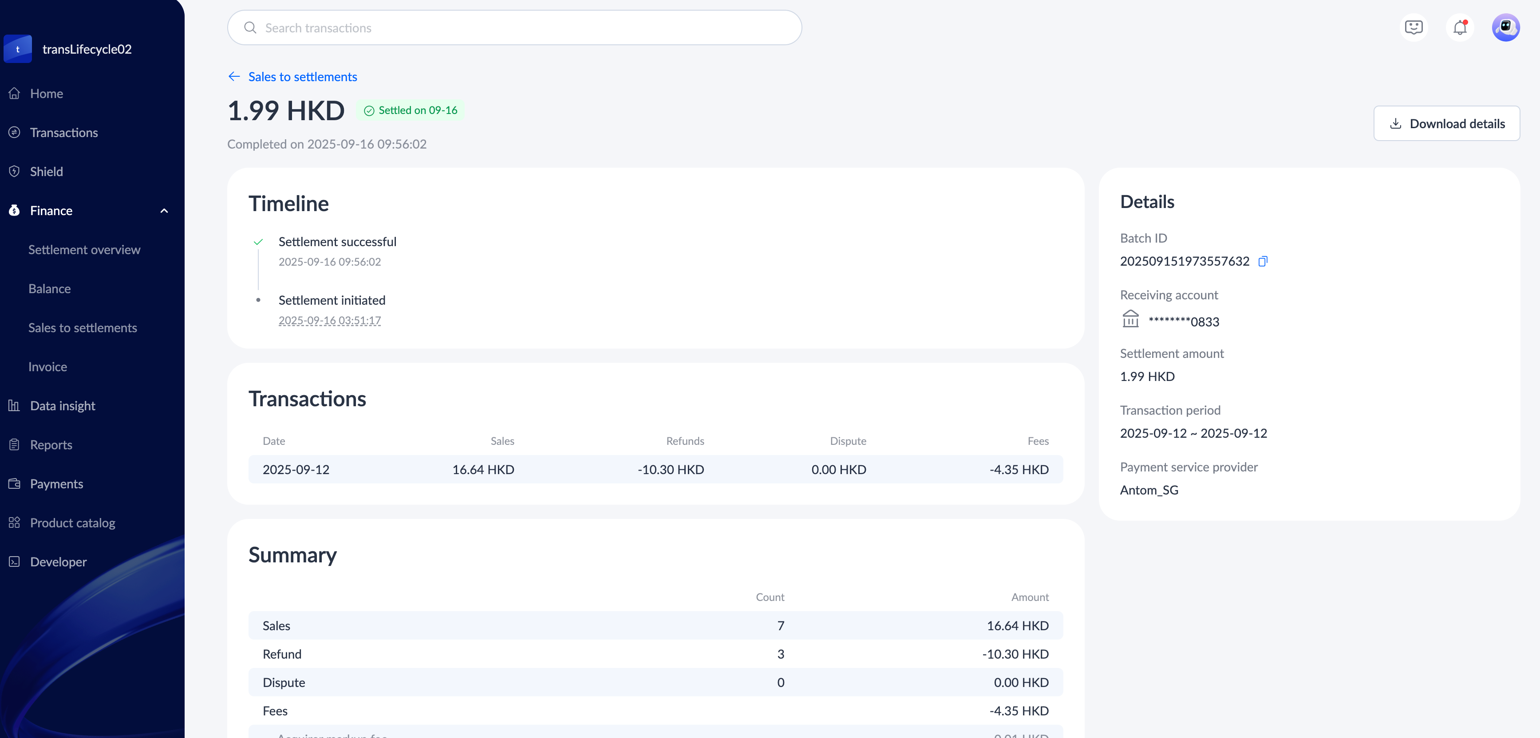Open the Reports section
Image resolution: width=1540 pixels, height=738 pixels.
51,444
